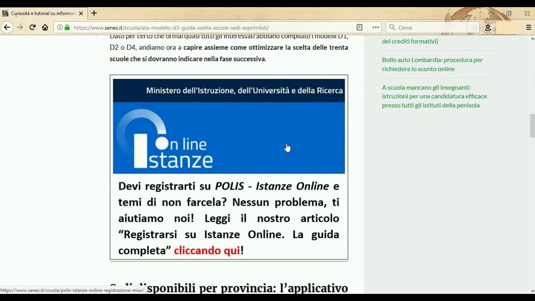Close the Curiosità e tutorial tab

81,13
